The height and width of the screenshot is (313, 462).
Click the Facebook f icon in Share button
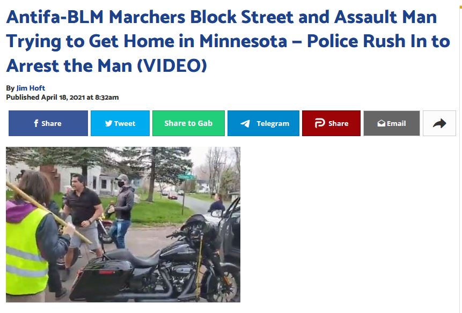tap(36, 123)
